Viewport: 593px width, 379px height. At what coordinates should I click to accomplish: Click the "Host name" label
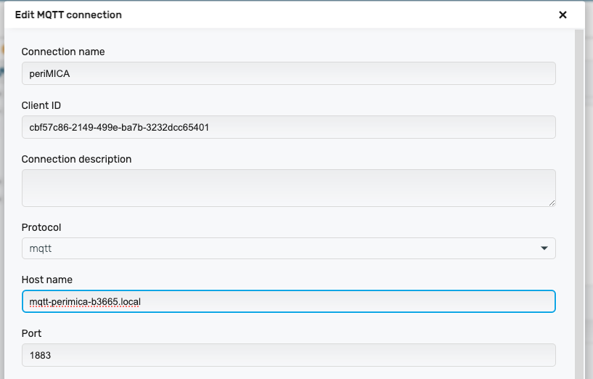(x=47, y=280)
